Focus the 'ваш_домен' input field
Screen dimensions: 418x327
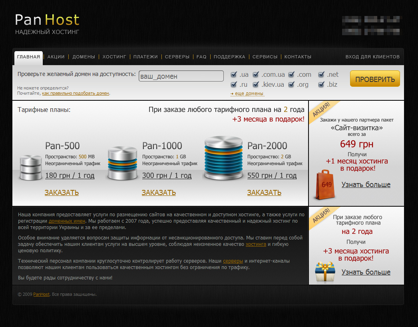coord(181,76)
